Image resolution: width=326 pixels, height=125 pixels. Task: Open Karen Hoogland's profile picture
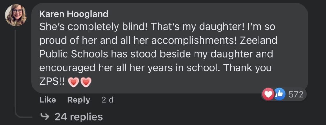tap(16, 15)
